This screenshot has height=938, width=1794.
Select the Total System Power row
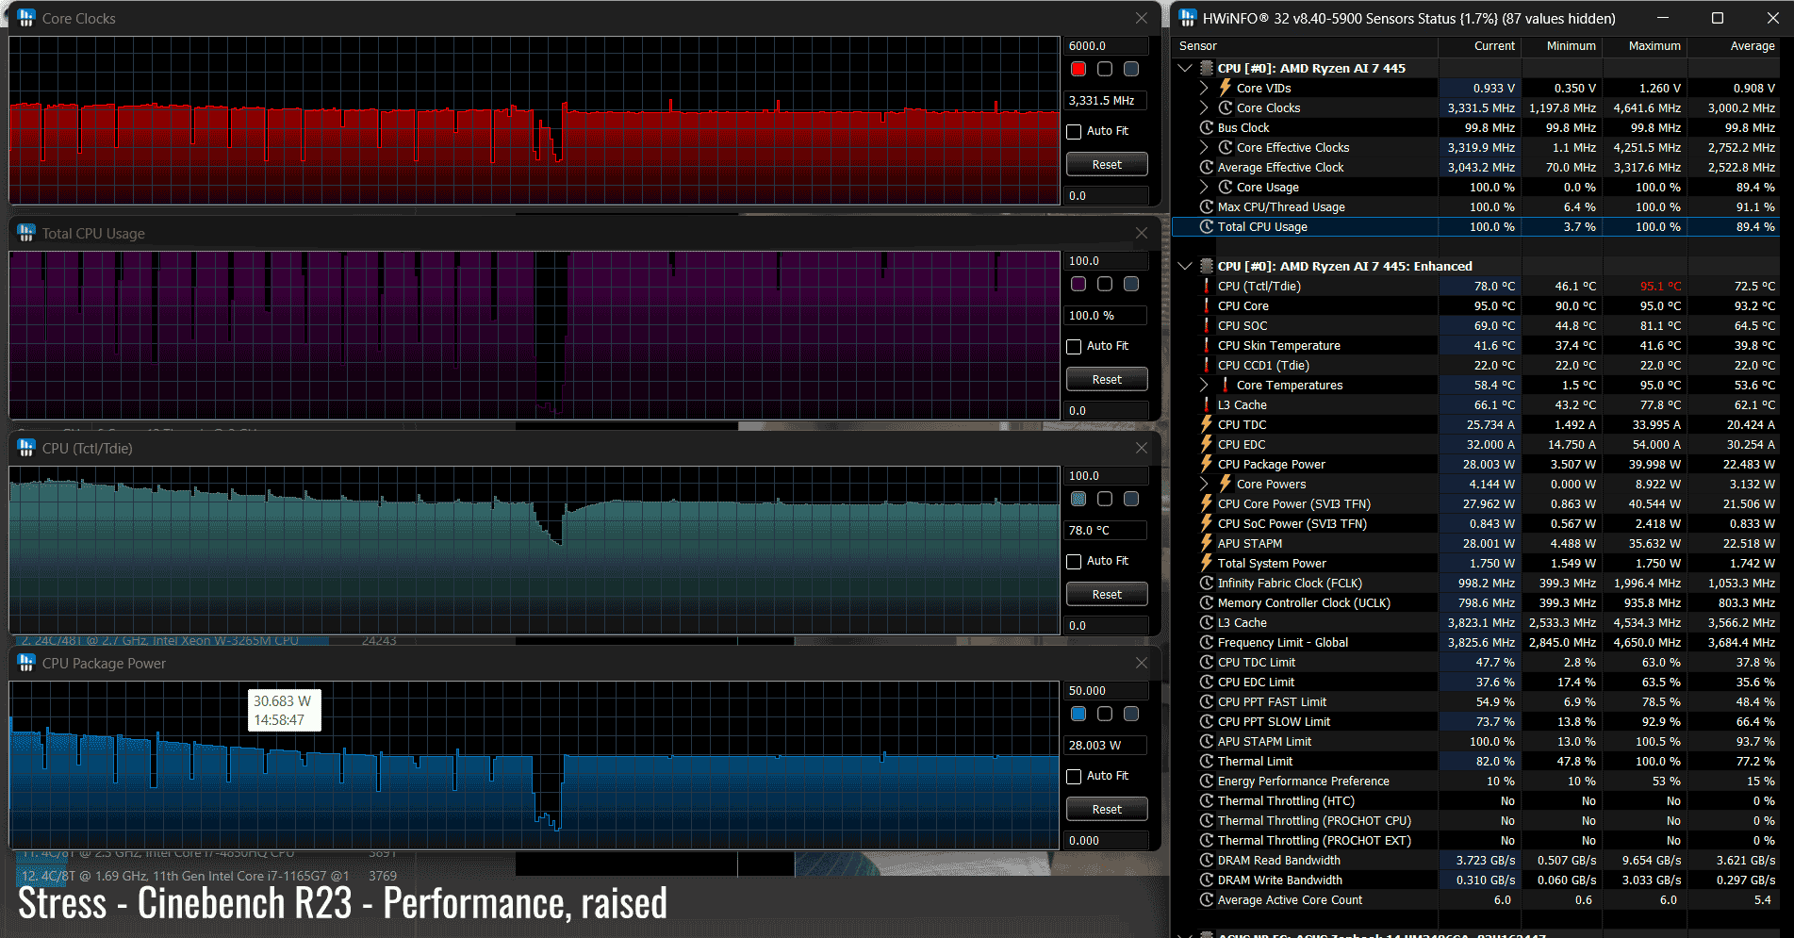(1476, 563)
